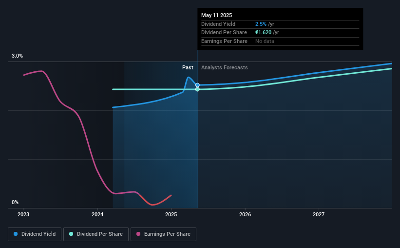Select the 2023 x-axis label

23,214
